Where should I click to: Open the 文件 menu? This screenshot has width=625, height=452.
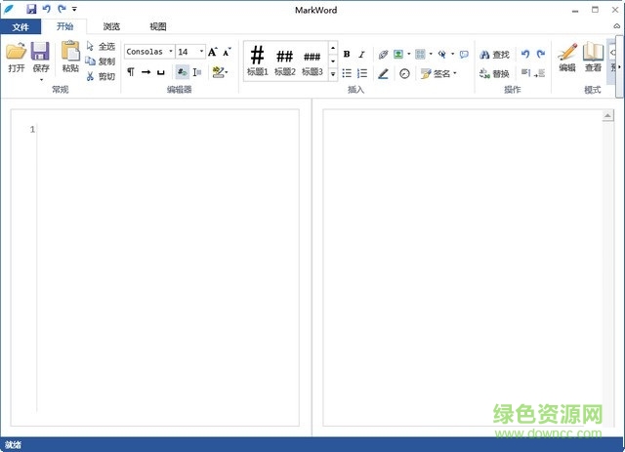point(21,27)
